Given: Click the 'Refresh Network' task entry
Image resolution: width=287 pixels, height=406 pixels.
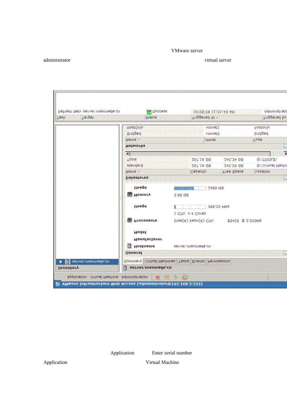Looking at the screenshot, I should tap(70, 111).
